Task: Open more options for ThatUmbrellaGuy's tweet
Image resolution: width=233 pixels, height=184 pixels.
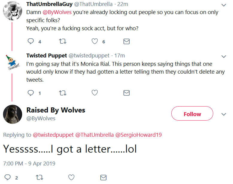Action: (224, 5)
